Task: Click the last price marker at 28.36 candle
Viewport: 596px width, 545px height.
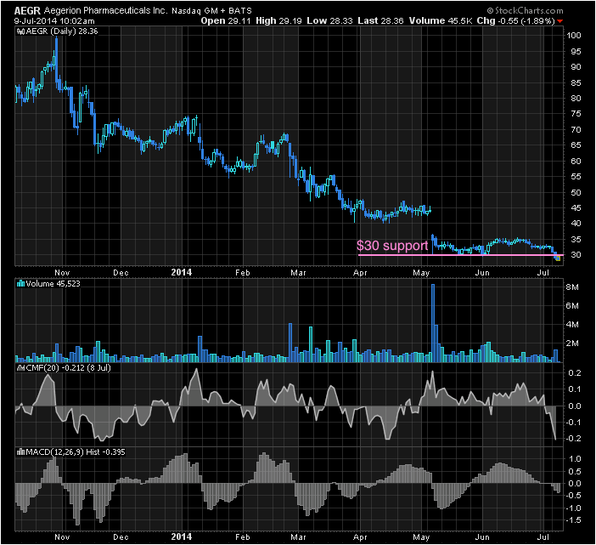Action: pyautogui.click(x=558, y=258)
